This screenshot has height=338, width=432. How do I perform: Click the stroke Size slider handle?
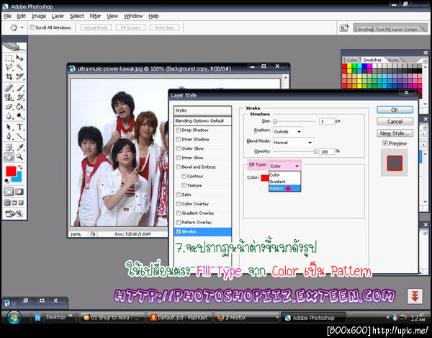[275, 121]
